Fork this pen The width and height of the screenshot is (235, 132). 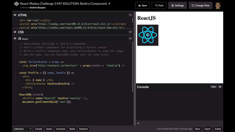[159, 6]
